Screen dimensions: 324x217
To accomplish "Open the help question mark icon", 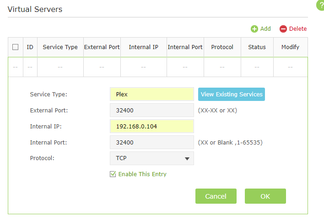I will point(320,4).
